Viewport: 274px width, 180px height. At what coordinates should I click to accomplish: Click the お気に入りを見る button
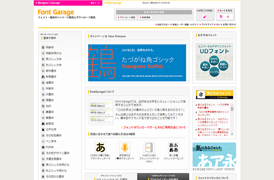pos(205,14)
